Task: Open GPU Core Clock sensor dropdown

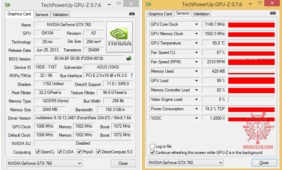Action: pos(197,24)
